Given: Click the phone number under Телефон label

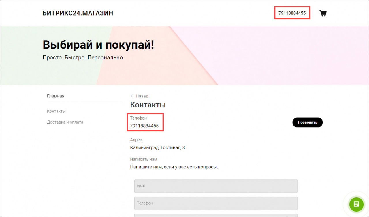Looking at the screenshot, I should click(x=144, y=126).
